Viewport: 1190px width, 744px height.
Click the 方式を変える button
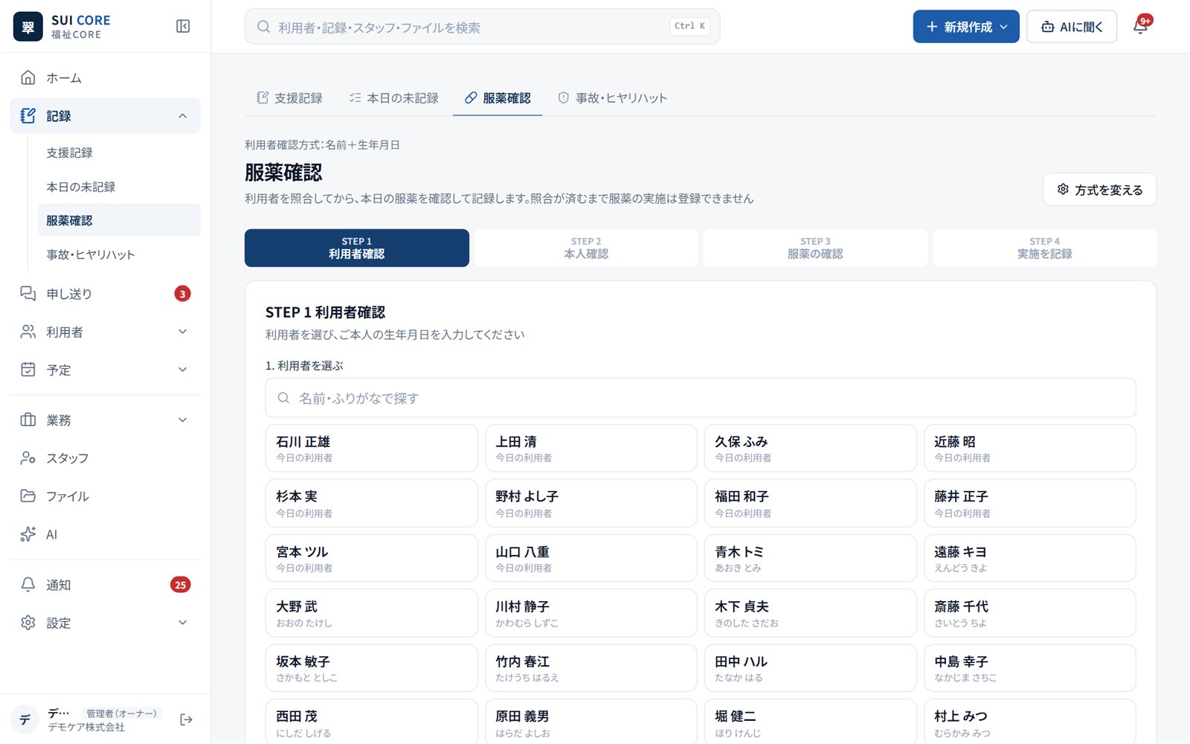pyautogui.click(x=1100, y=190)
